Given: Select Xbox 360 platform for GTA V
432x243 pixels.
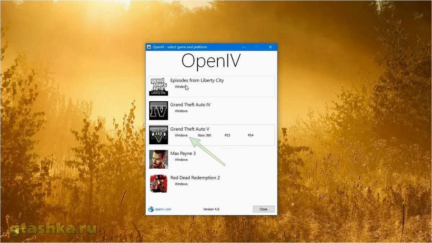Looking at the screenshot, I should pyautogui.click(x=204, y=135).
